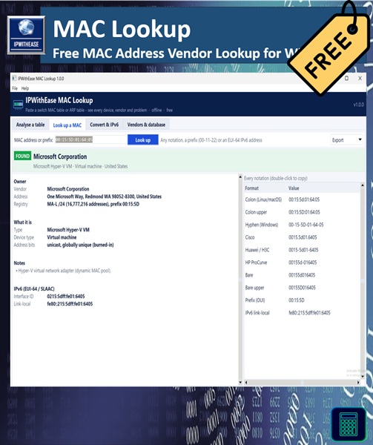Select the Colon (Linux/macOS) notation row

(x=302, y=200)
